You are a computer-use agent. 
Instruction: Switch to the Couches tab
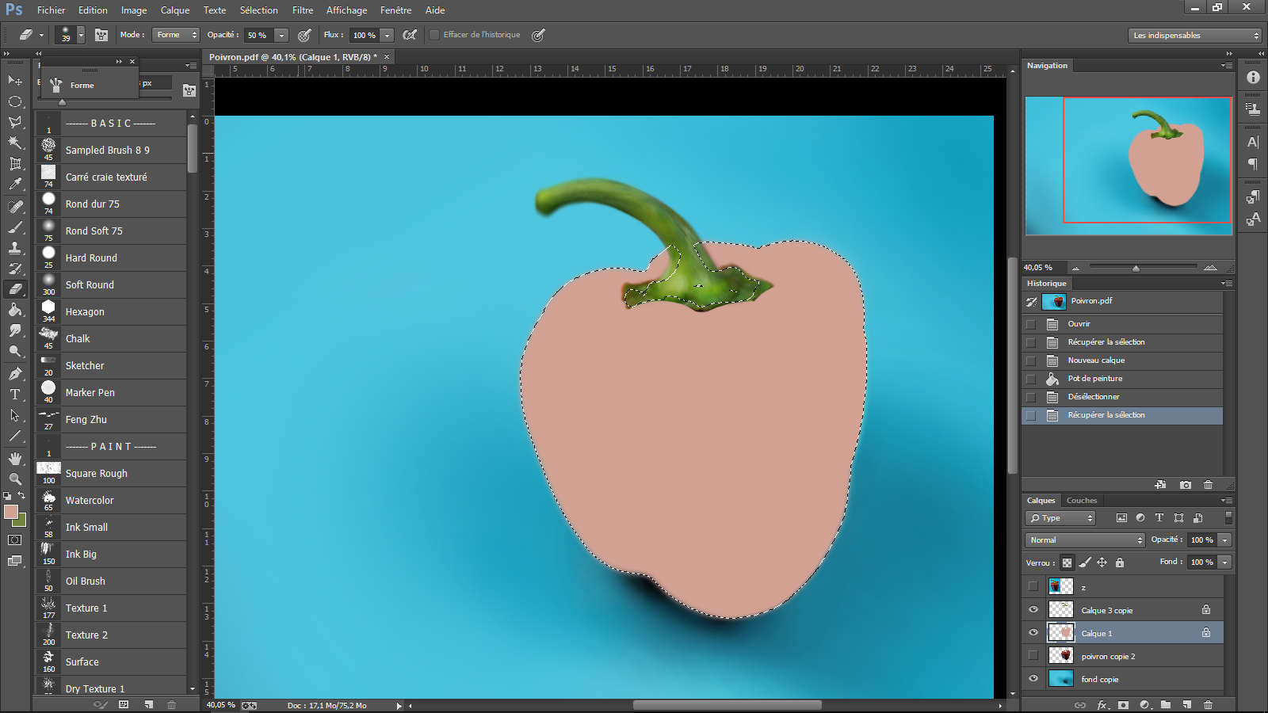click(x=1081, y=501)
